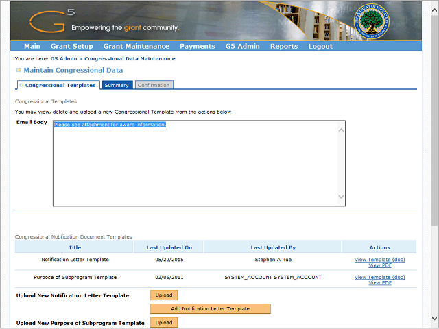This screenshot has width=439, height=329.
Task: Click the page scrollbar up arrow
Action: click(434, 10)
